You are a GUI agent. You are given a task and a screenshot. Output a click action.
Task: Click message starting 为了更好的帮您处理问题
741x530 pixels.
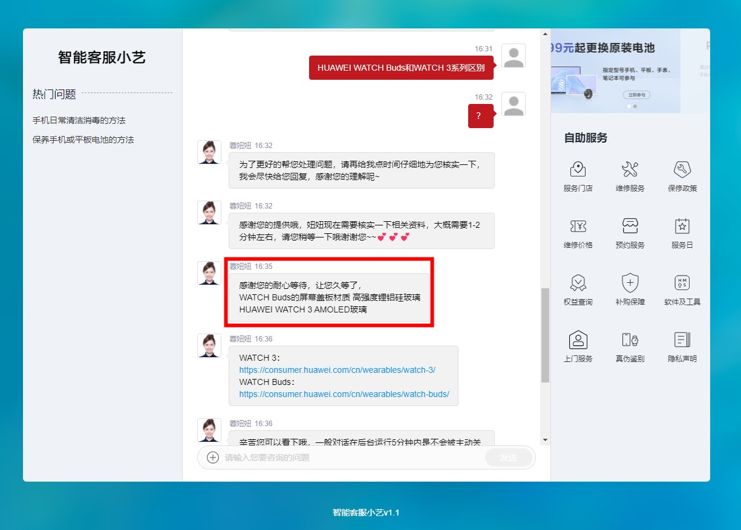click(x=361, y=170)
